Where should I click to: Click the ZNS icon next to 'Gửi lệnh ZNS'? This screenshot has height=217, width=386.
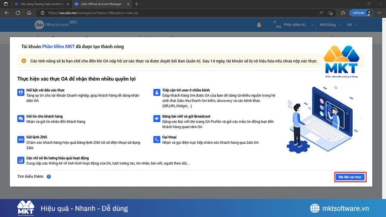pyautogui.click(x=21, y=139)
